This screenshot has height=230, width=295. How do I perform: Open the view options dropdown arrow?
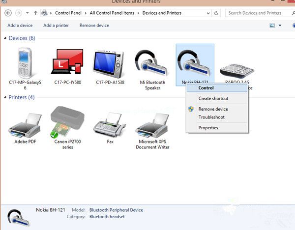(280, 26)
